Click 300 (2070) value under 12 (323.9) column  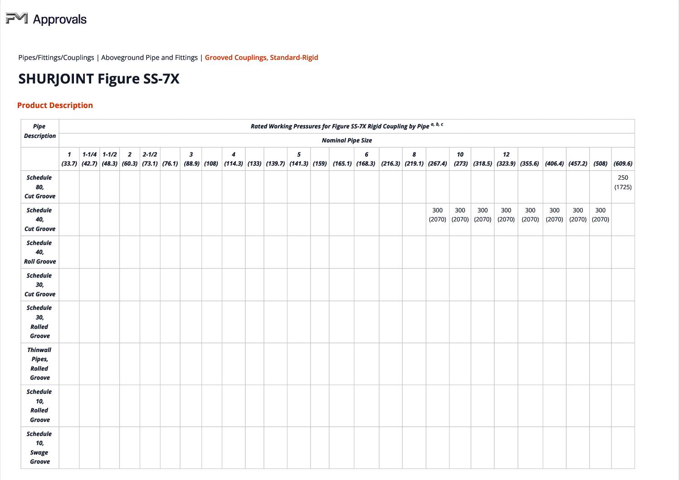506,215
